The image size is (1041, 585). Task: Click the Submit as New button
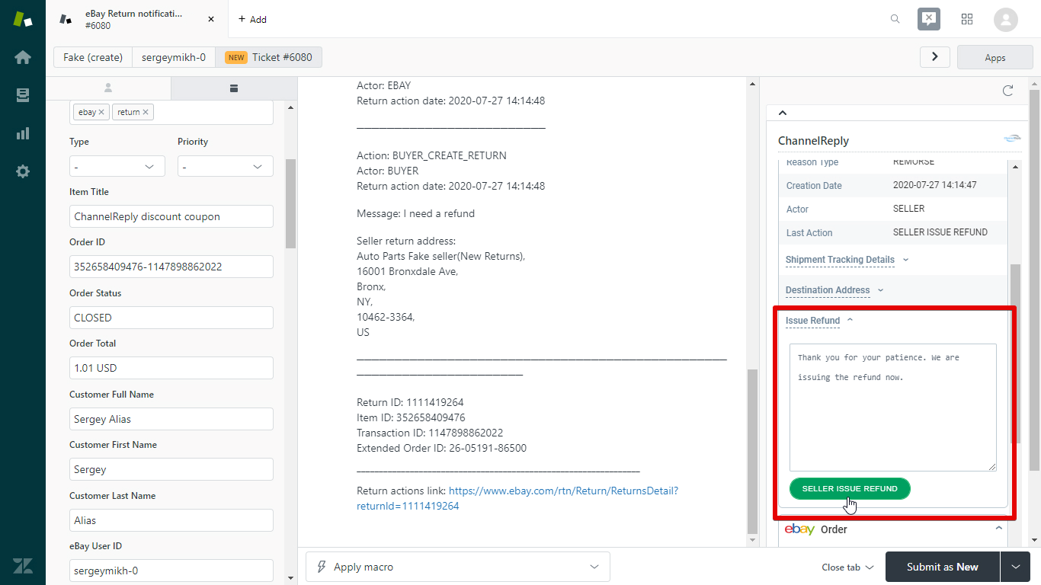pyautogui.click(x=943, y=567)
